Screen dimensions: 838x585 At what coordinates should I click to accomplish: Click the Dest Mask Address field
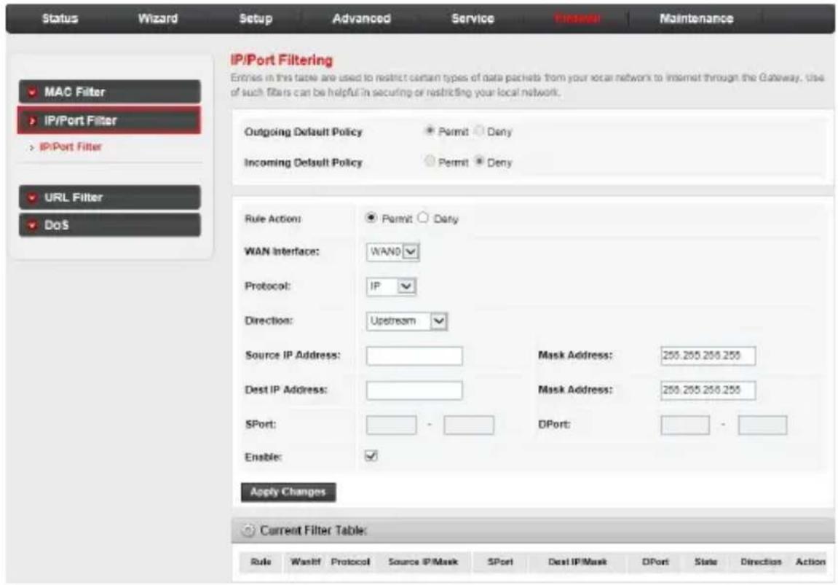[708, 390]
